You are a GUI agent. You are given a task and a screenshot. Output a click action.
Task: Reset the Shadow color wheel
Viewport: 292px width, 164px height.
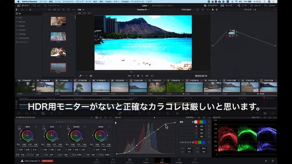coord(85,127)
